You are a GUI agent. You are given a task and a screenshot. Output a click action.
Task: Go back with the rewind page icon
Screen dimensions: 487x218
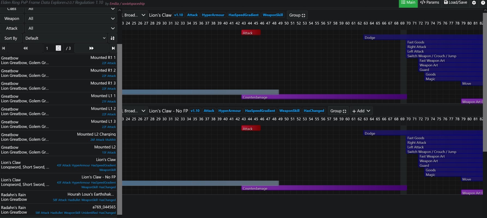click(x=25, y=48)
